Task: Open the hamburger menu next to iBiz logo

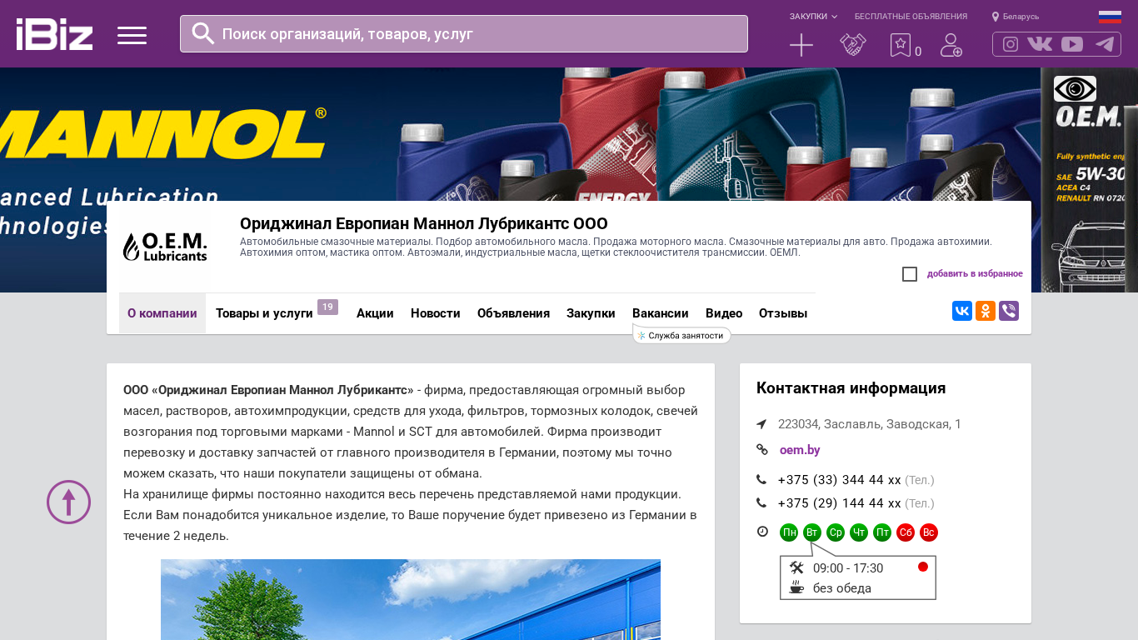Action: coord(132,35)
